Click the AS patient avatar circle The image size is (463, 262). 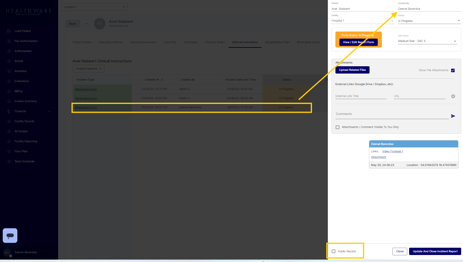point(100,24)
